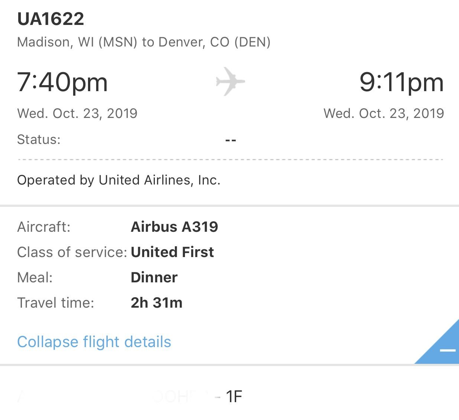Tap the Travel time label
This screenshot has height=420, width=459.
(x=56, y=302)
